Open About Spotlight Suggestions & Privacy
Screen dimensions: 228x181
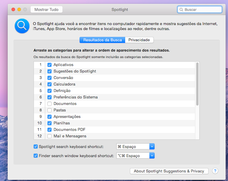click(169, 171)
